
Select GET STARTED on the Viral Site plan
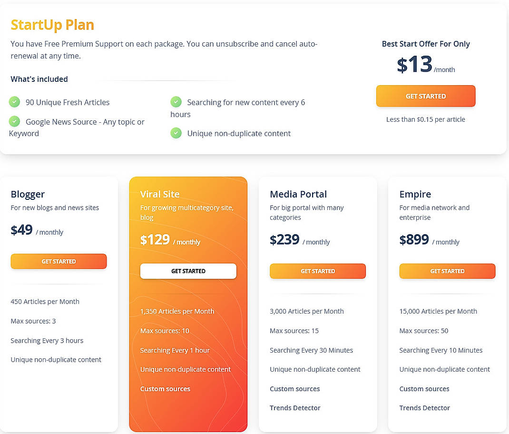(188, 271)
